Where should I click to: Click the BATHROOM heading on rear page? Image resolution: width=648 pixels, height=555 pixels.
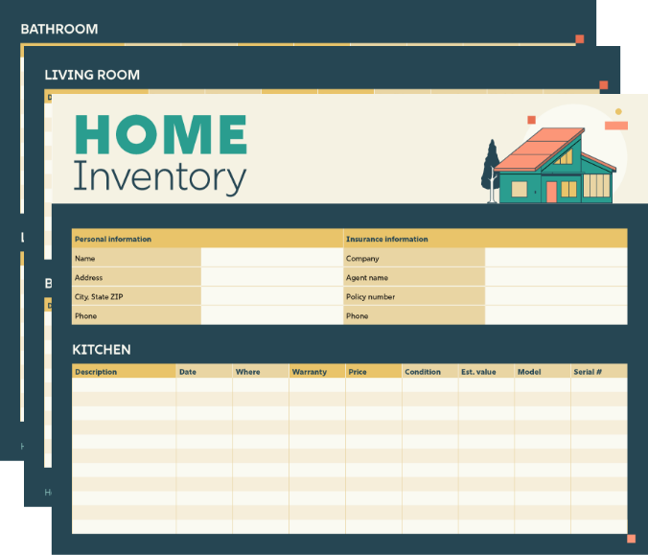pos(59,29)
